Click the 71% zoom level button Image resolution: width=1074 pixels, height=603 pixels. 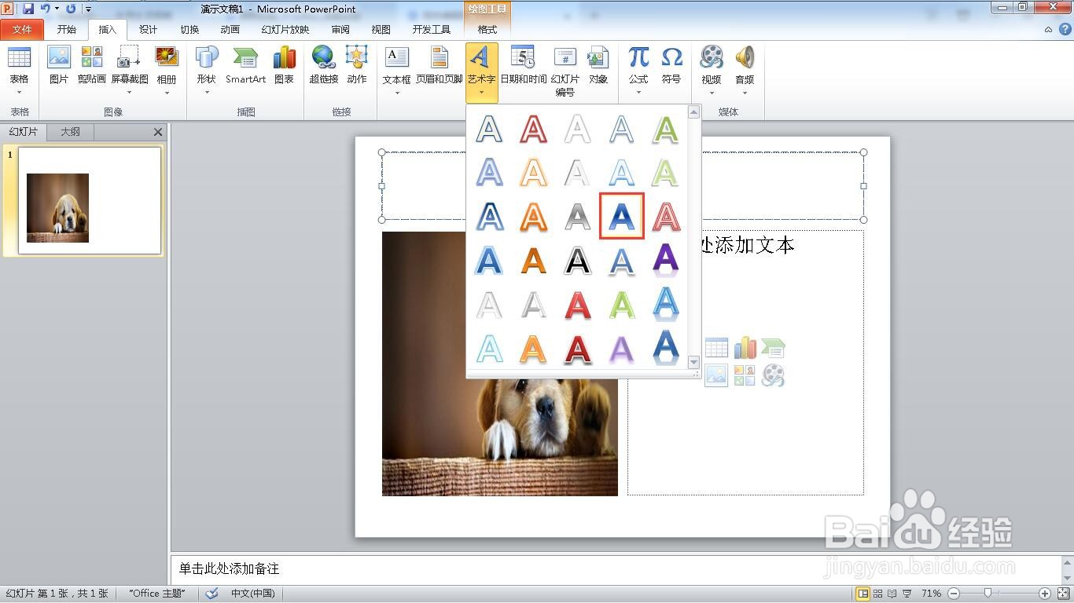pyautogui.click(x=932, y=594)
